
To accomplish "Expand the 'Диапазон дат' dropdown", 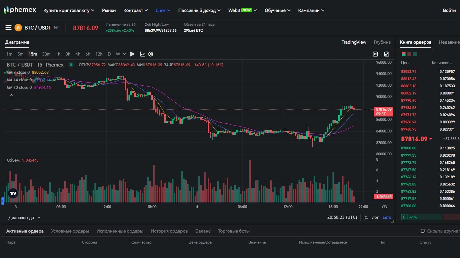I will (24, 218).
